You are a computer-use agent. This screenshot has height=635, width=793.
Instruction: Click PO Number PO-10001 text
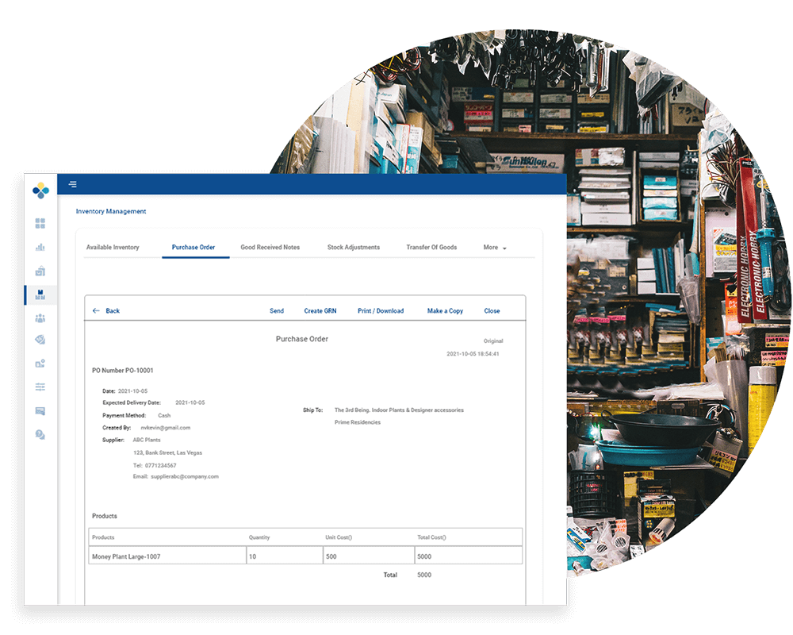122,371
